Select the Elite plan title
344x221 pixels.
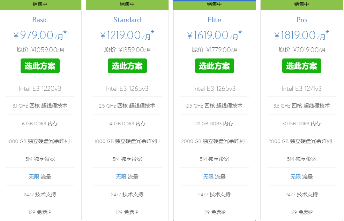[x=214, y=20]
